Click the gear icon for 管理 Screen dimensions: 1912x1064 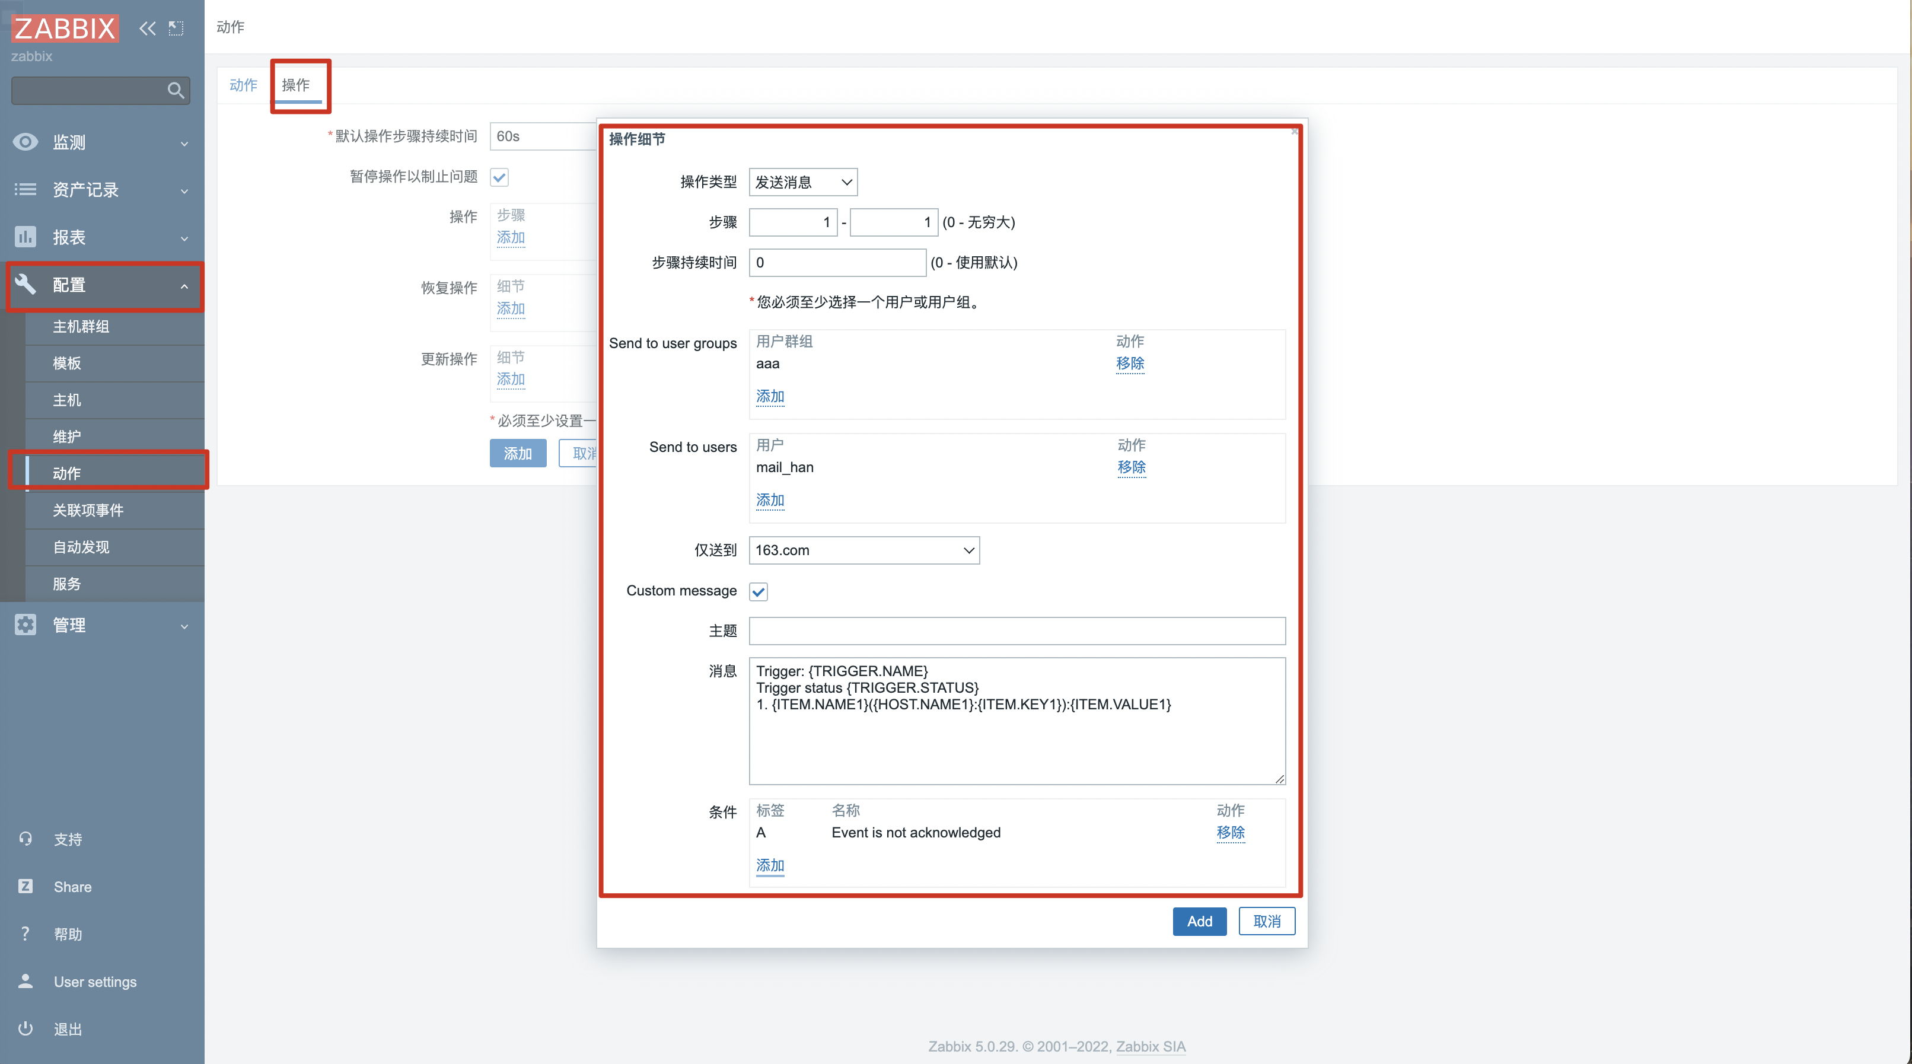coord(26,625)
